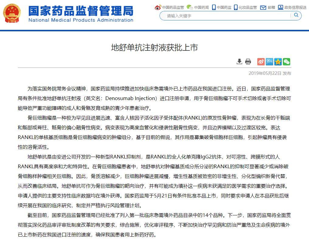The width and height of the screenshot is (309, 240).
Task: Download the article with the download icon
Action: [239, 61]
